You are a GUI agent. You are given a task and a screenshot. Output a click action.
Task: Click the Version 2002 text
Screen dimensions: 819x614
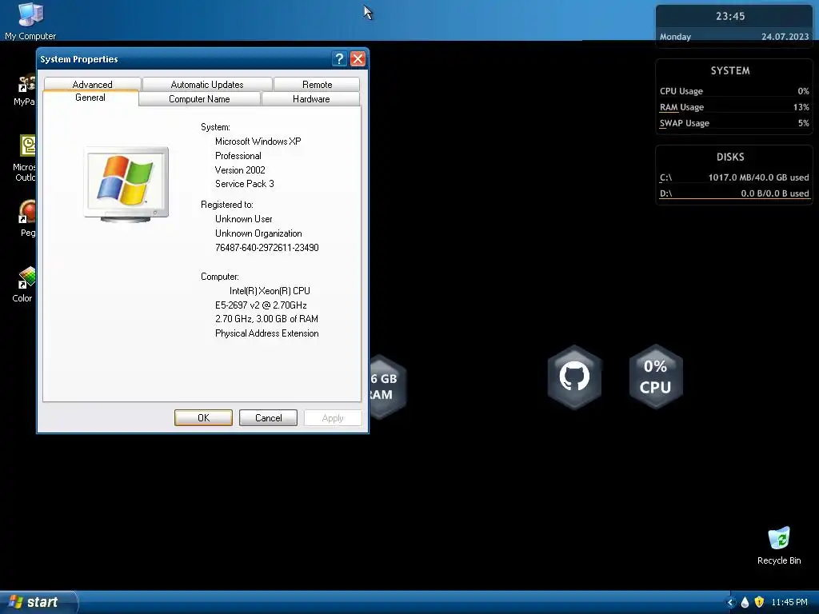pyautogui.click(x=240, y=169)
